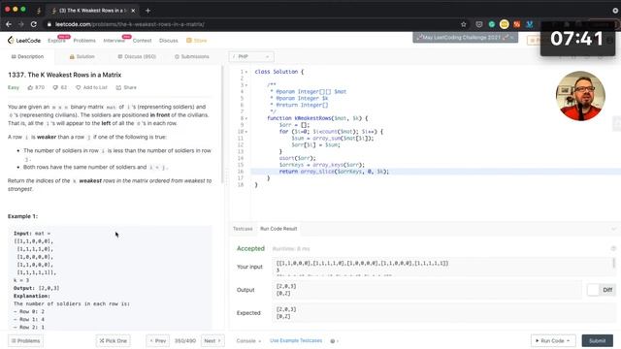The height and width of the screenshot is (349, 621).
Task: Click the return array_slice code line
Action: point(334,172)
